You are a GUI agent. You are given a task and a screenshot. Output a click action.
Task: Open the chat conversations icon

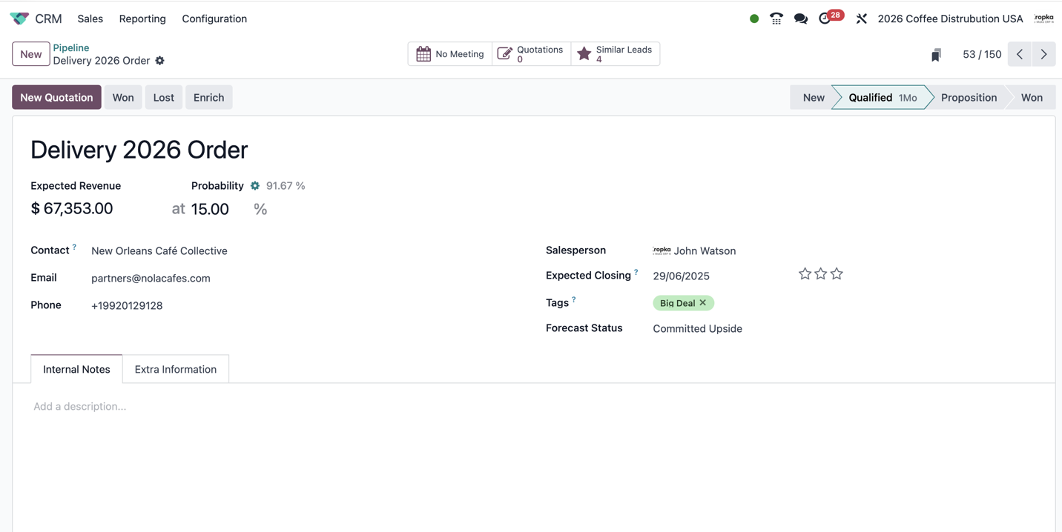pos(801,19)
